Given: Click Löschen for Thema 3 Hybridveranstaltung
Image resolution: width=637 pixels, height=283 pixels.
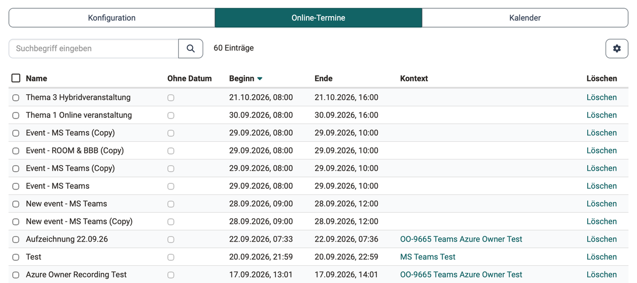Looking at the screenshot, I should [x=601, y=97].
